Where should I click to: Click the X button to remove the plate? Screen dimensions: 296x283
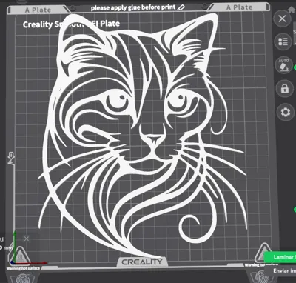[x=283, y=19]
